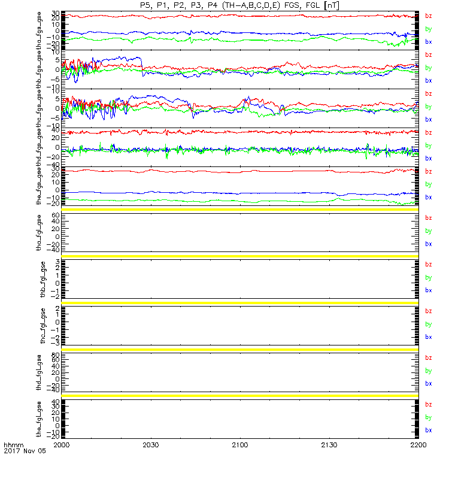This screenshot has width=449, height=479.
Task: Pick the bx legend of thc_fgs_gse panel
Action: [x=429, y=119]
